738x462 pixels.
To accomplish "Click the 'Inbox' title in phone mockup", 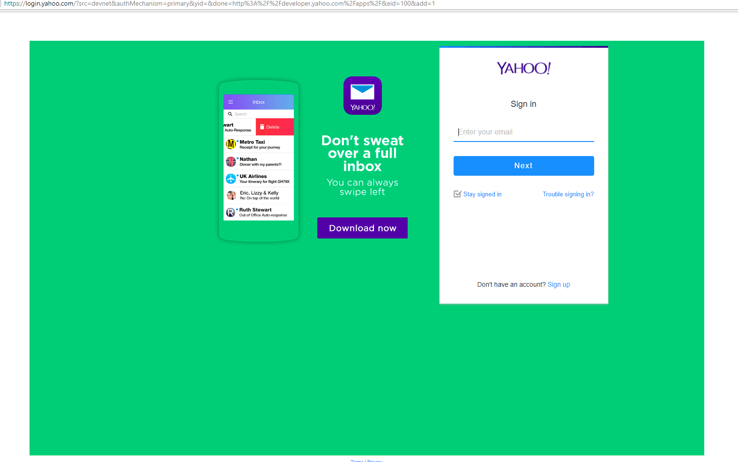I will [259, 102].
